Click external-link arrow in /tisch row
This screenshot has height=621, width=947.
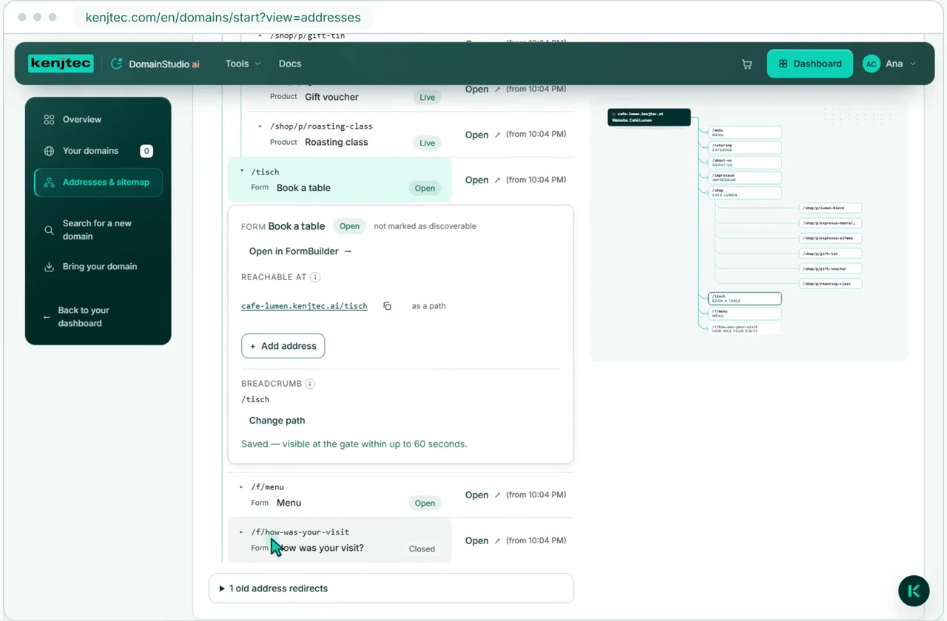[497, 180]
